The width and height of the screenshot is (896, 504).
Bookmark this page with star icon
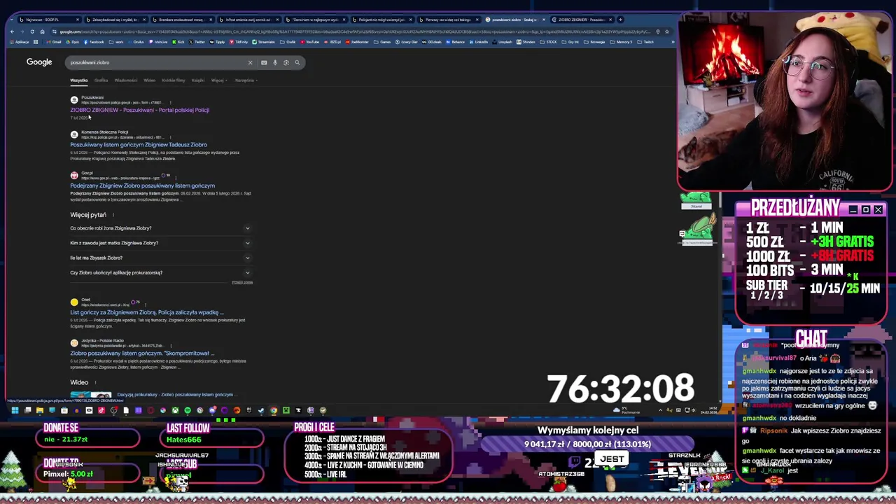[666, 31]
